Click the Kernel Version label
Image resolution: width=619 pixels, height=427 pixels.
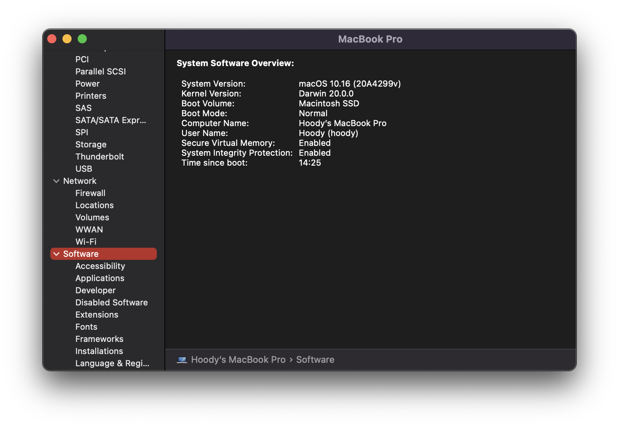(211, 93)
